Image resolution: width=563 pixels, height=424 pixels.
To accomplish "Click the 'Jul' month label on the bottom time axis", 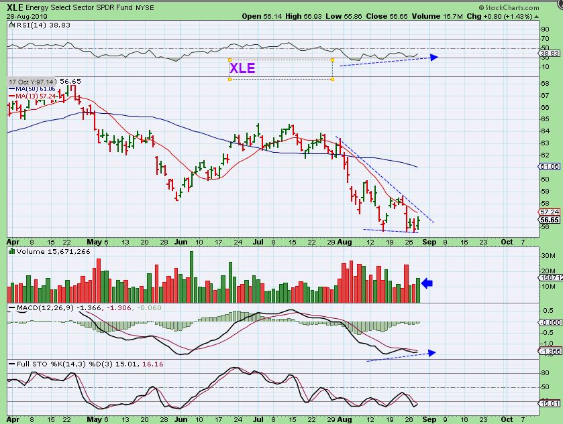I will [258, 419].
